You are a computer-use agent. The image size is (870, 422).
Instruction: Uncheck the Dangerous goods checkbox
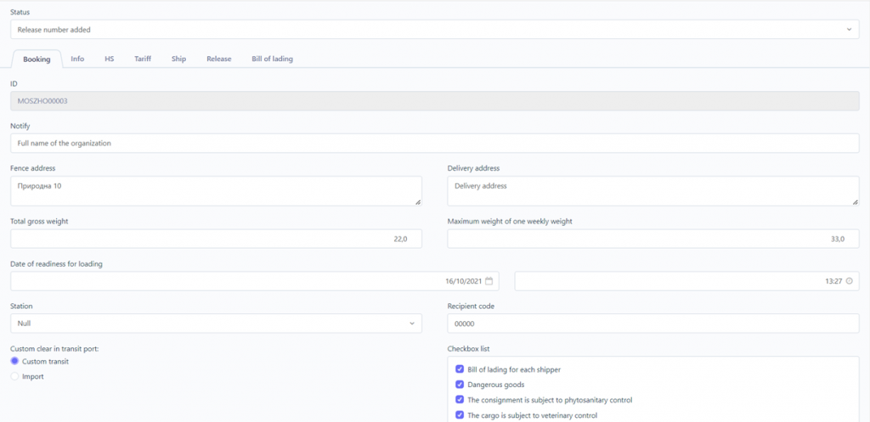pos(460,385)
